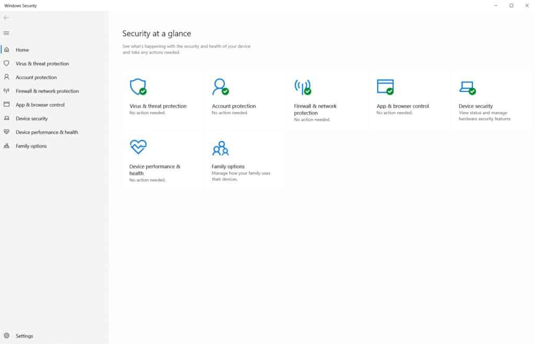Screen dimensions: 535x344
Task: Open the Family options tile title
Action: (x=228, y=167)
